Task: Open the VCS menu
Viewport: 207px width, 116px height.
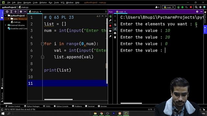Action: click(x=62, y=3)
